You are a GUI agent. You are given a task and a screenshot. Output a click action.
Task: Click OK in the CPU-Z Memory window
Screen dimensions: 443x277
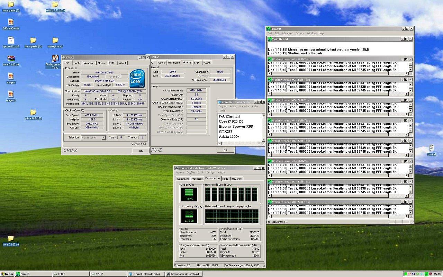pyautogui.click(x=225, y=150)
